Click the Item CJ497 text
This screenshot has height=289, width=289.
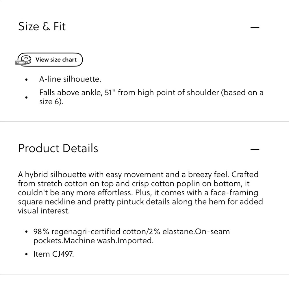[x=54, y=254]
